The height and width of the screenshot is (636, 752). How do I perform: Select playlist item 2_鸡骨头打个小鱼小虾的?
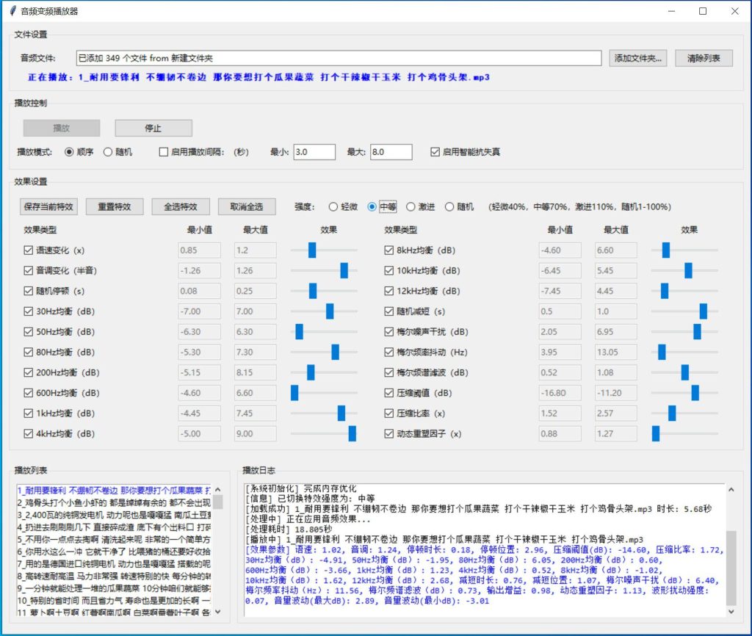(114, 502)
